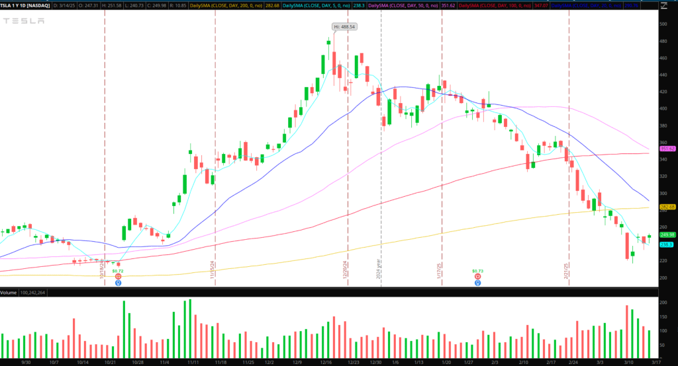Select the red DailySMA 100 study label
This screenshot has width=678, height=366.
tap(495, 5)
